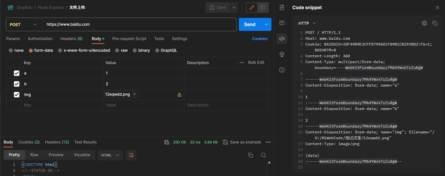The height and width of the screenshot is (176, 445).
Task: Select the Pretty response view
Action: pyautogui.click(x=14, y=155)
